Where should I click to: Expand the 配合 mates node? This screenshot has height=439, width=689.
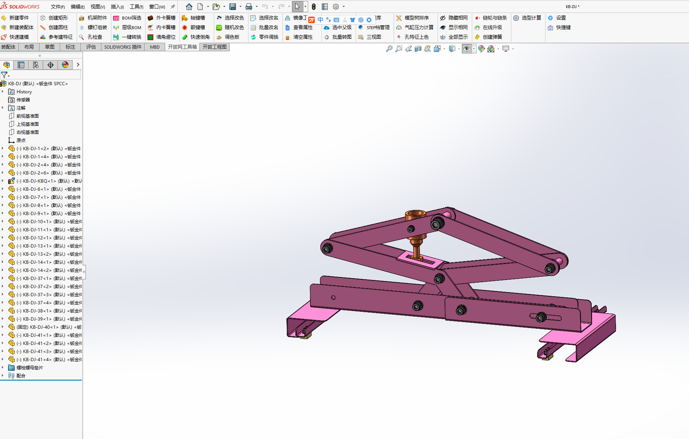click(3, 376)
